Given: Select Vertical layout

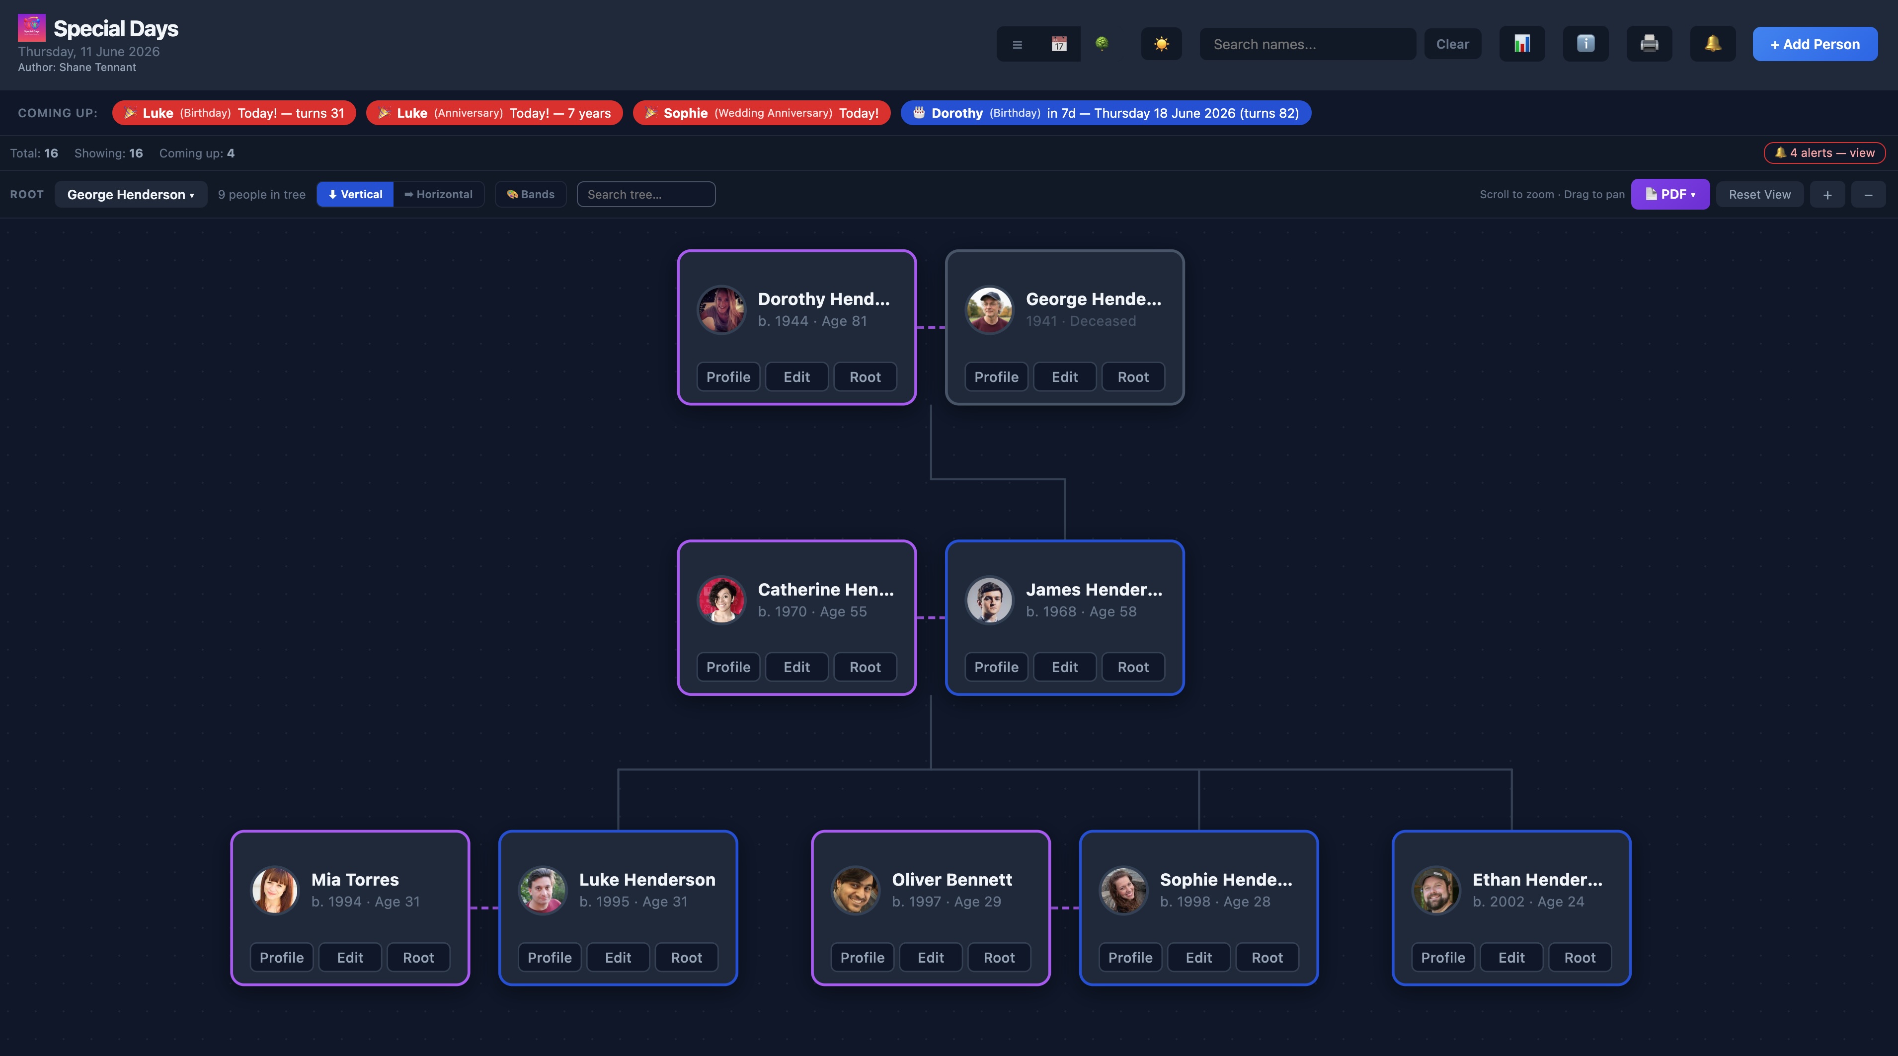Looking at the screenshot, I should pyautogui.click(x=355, y=194).
